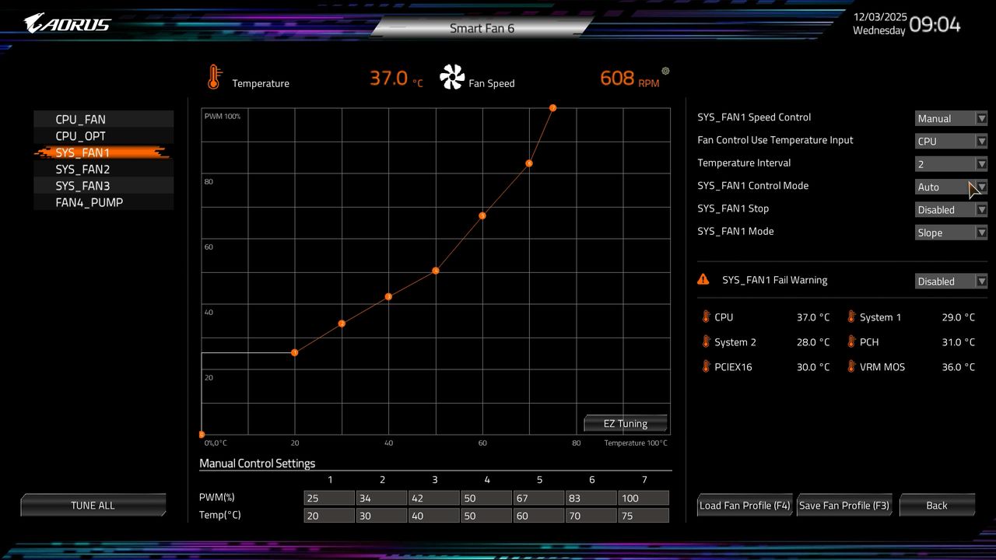Click the PCIEX16 thermometer icon
Image resolution: width=996 pixels, height=560 pixels.
tap(706, 366)
